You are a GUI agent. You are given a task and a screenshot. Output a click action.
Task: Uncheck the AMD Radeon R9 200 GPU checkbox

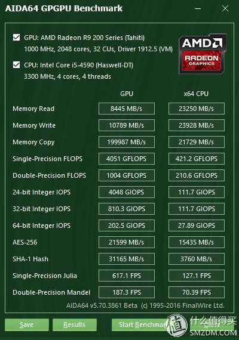17,38
